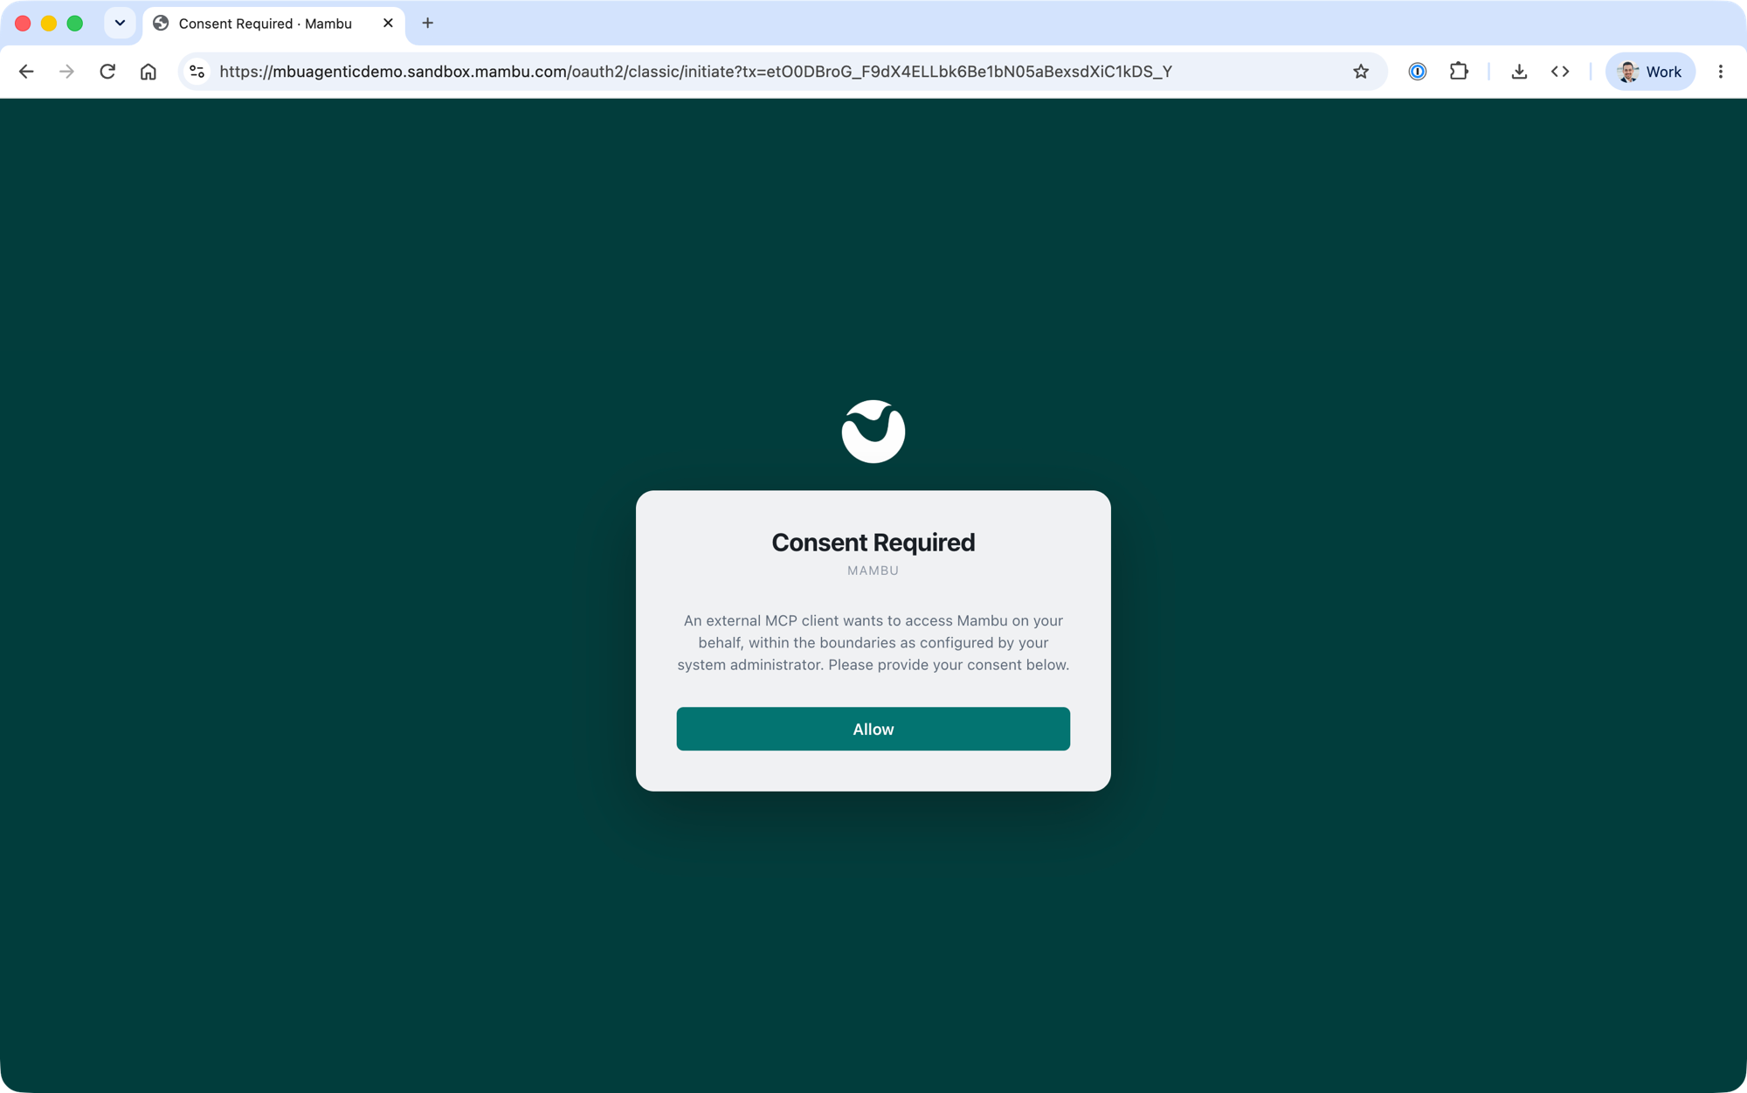Viewport: 1747px width, 1093px height.
Task: Click the Allow consent button
Action: 873,729
